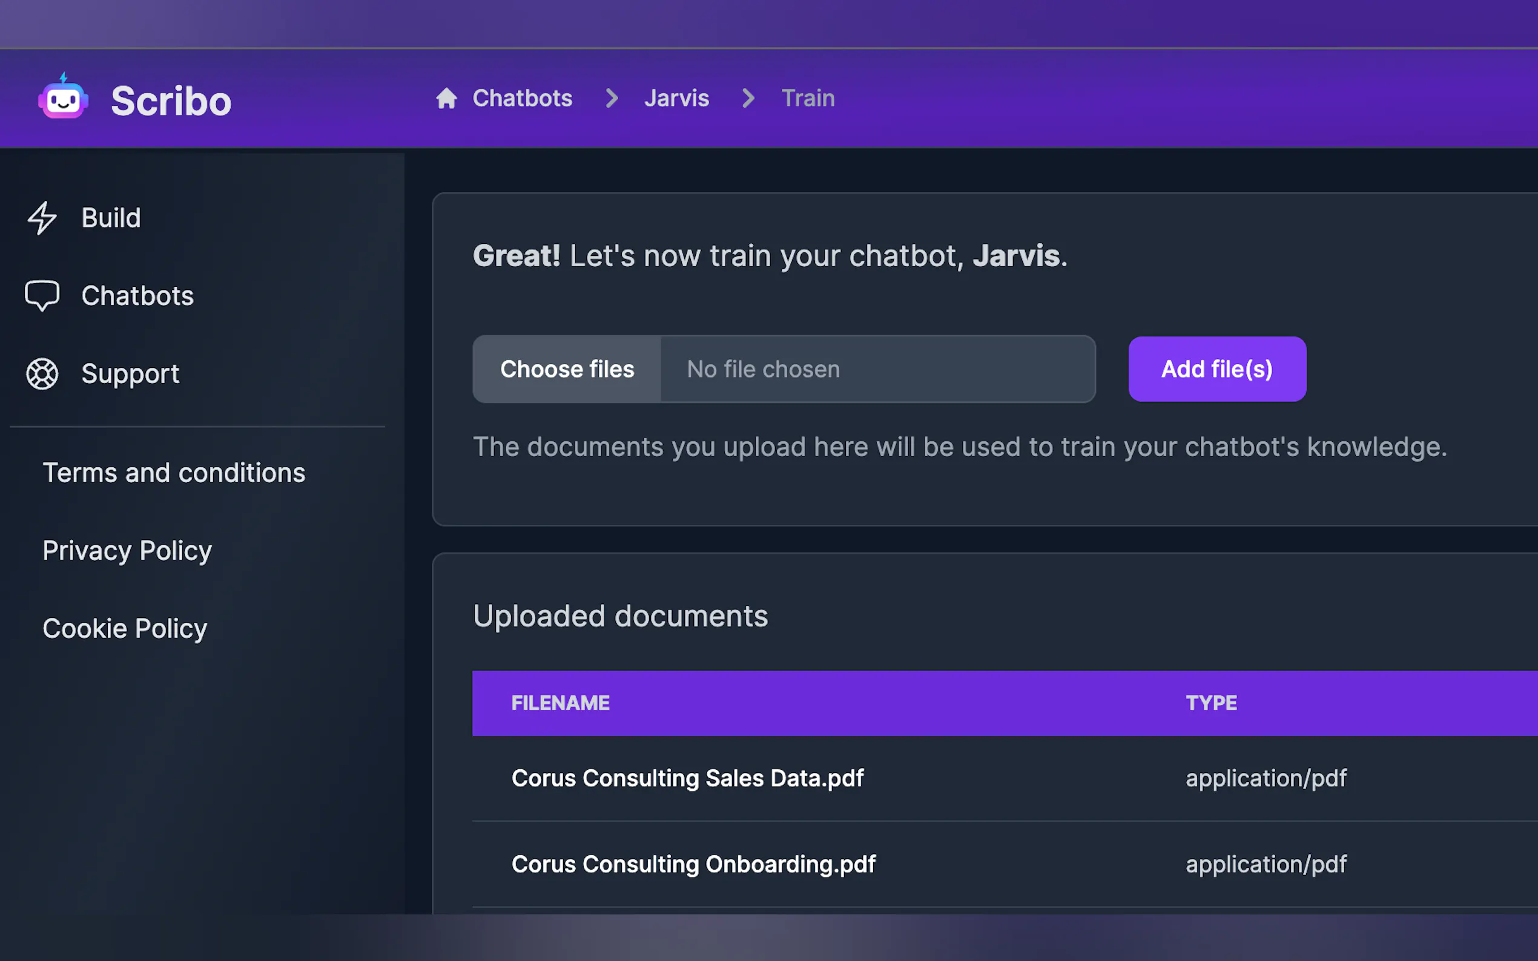Open the Chatbots breadcrumb link
1538x961 pixels.
point(522,99)
